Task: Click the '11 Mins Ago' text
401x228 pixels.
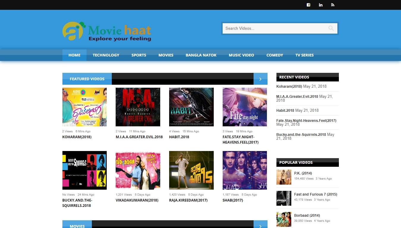Action: 137,131
